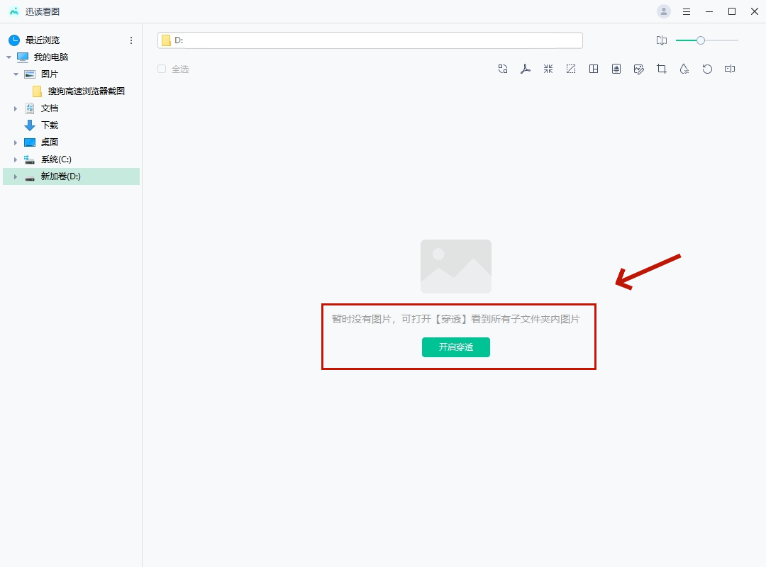Open the format conversion tool icon
Screen dimensions: 766x567
tap(503, 69)
